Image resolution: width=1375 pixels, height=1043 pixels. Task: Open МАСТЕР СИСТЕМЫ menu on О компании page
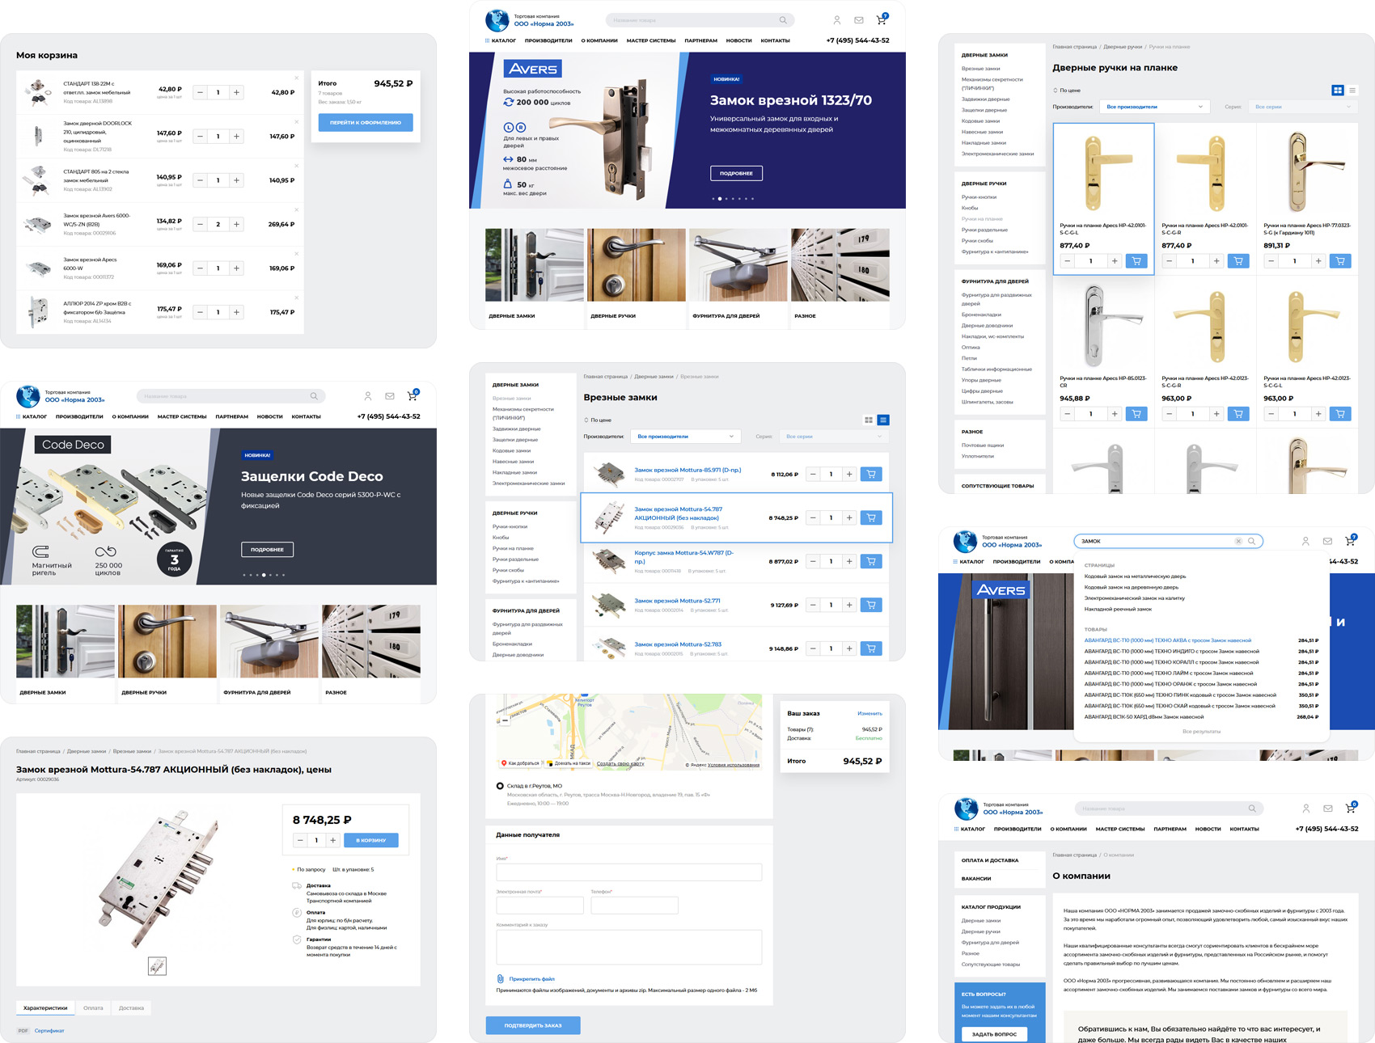[x=1120, y=829]
